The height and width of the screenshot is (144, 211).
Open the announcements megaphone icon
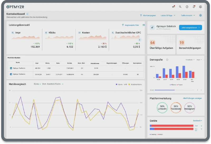pos(173,7)
